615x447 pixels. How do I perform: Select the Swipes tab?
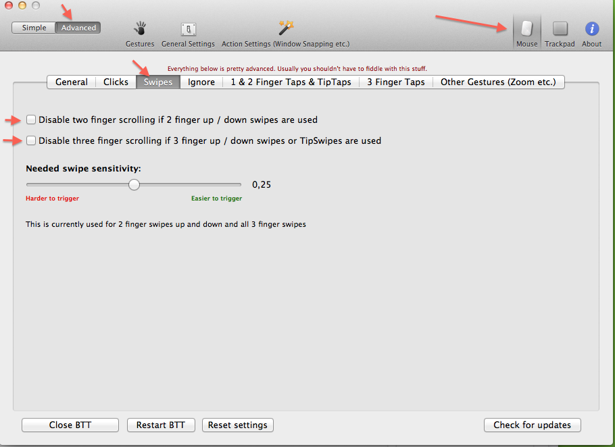click(x=158, y=82)
